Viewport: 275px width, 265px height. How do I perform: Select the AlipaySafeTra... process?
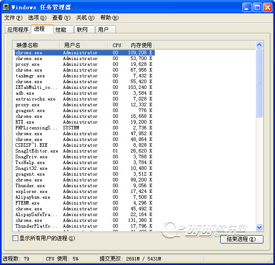(85, 214)
